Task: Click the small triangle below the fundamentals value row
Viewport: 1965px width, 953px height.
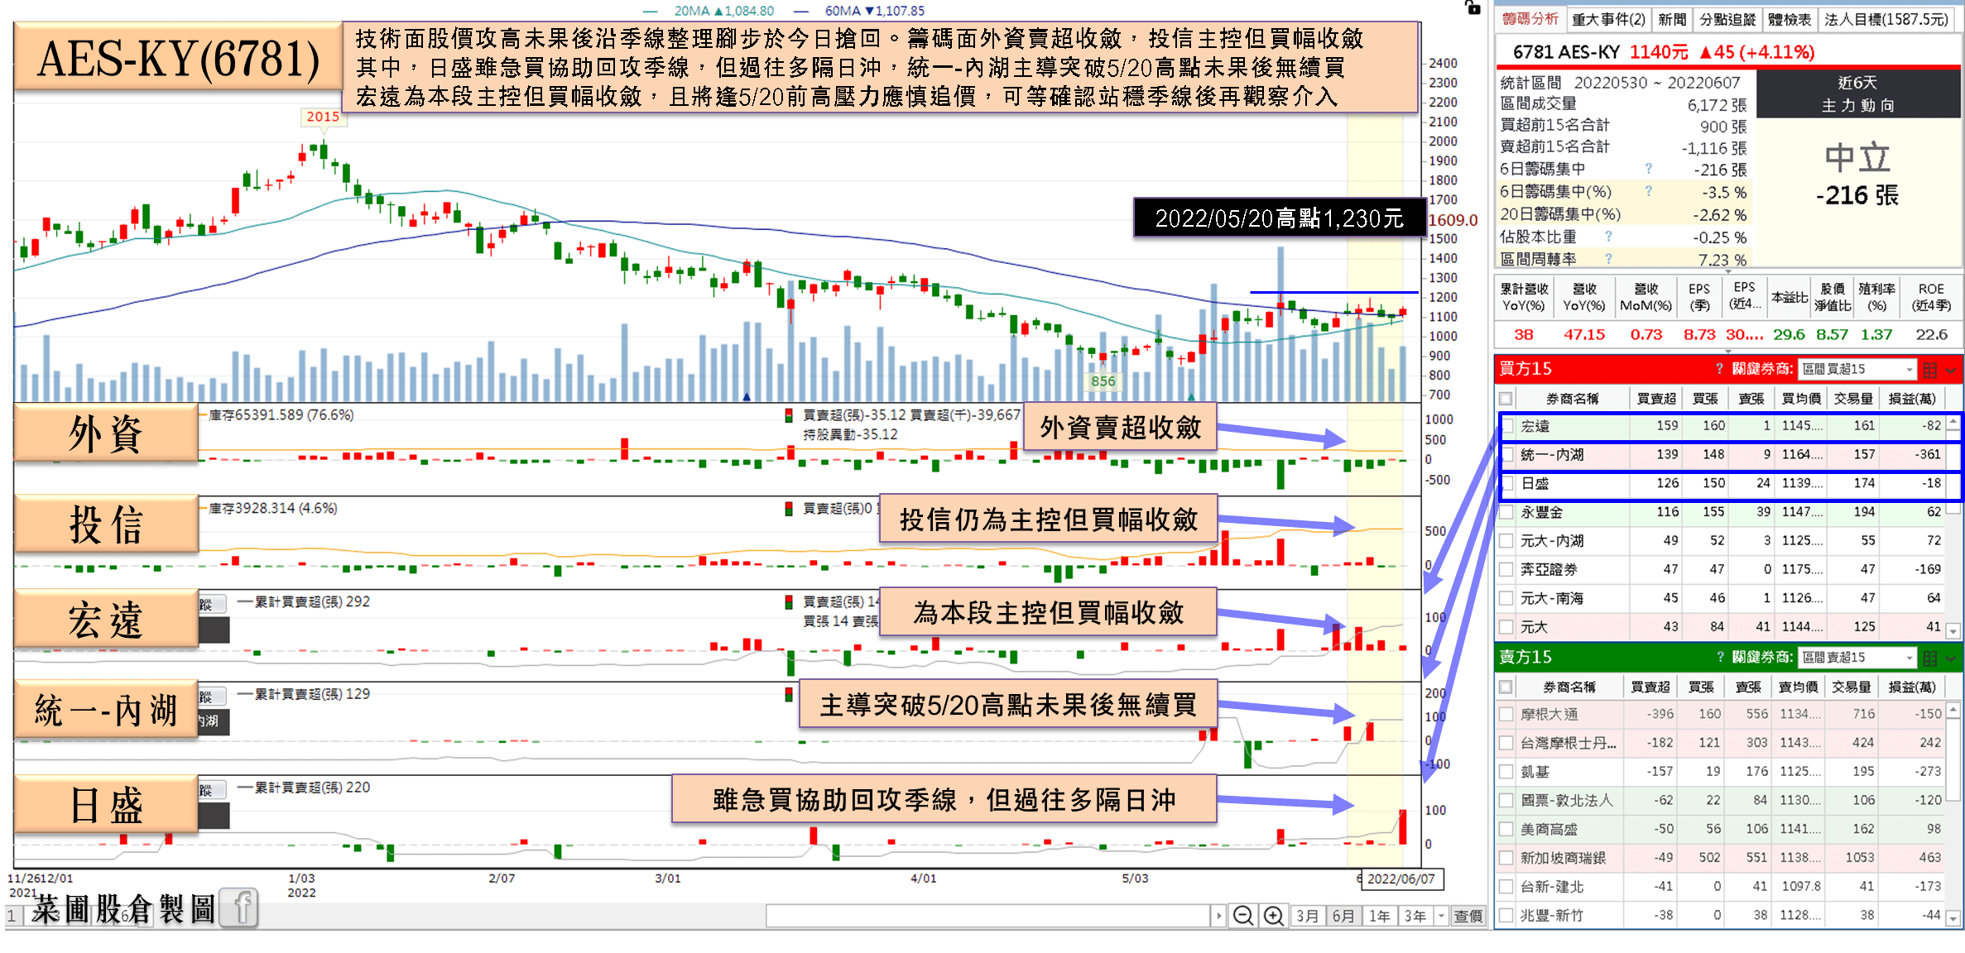Action: point(1728,351)
